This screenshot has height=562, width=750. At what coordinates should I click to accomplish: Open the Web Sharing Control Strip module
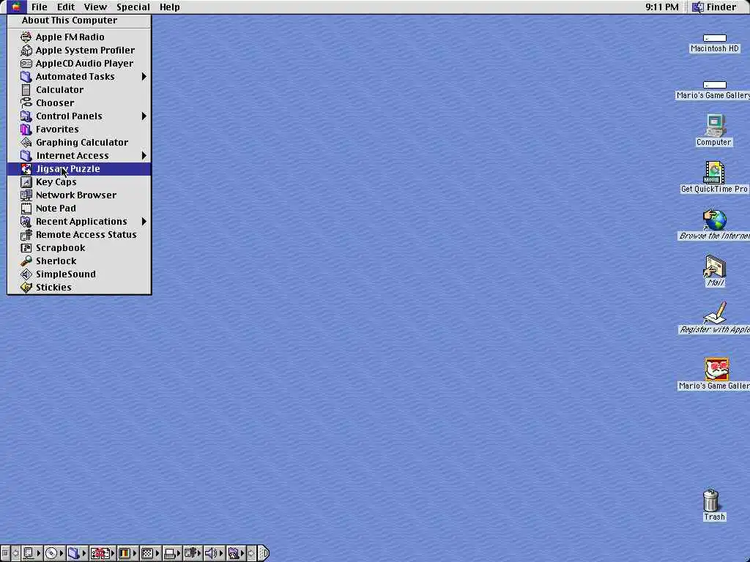coord(236,553)
